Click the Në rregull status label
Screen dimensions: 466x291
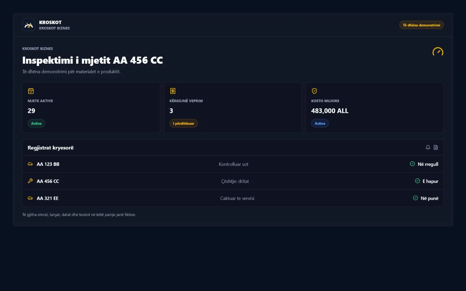coord(428,164)
